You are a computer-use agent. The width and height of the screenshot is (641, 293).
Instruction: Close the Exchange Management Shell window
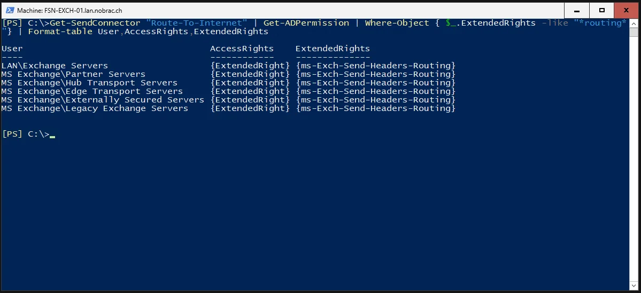[x=626, y=11]
